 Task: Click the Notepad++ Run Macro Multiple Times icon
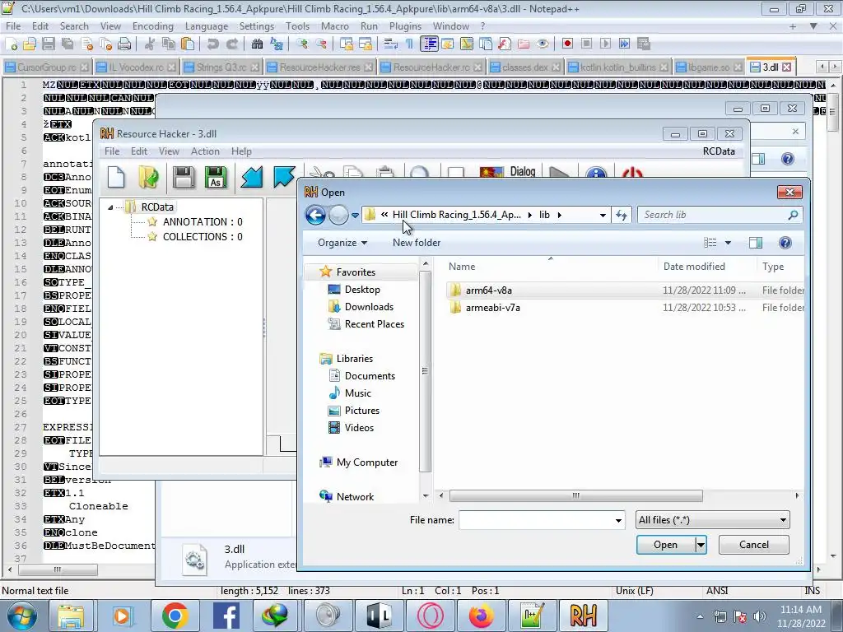click(624, 44)
